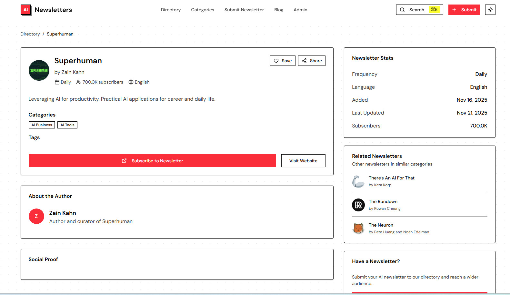Viewport: 510px width, 295px height.
Task: Click The Rundown logo icon
Action: pyautogui.click(x=358, y=205)
